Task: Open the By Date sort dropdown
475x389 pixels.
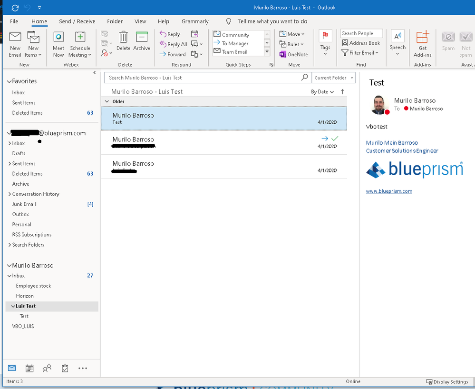Action: 322,92
